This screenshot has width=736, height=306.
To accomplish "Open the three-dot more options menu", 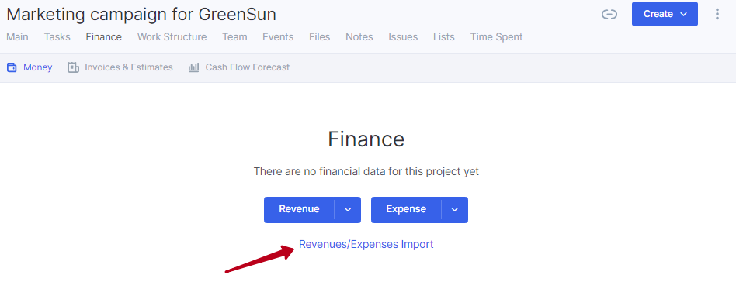I will click(717, 14).
